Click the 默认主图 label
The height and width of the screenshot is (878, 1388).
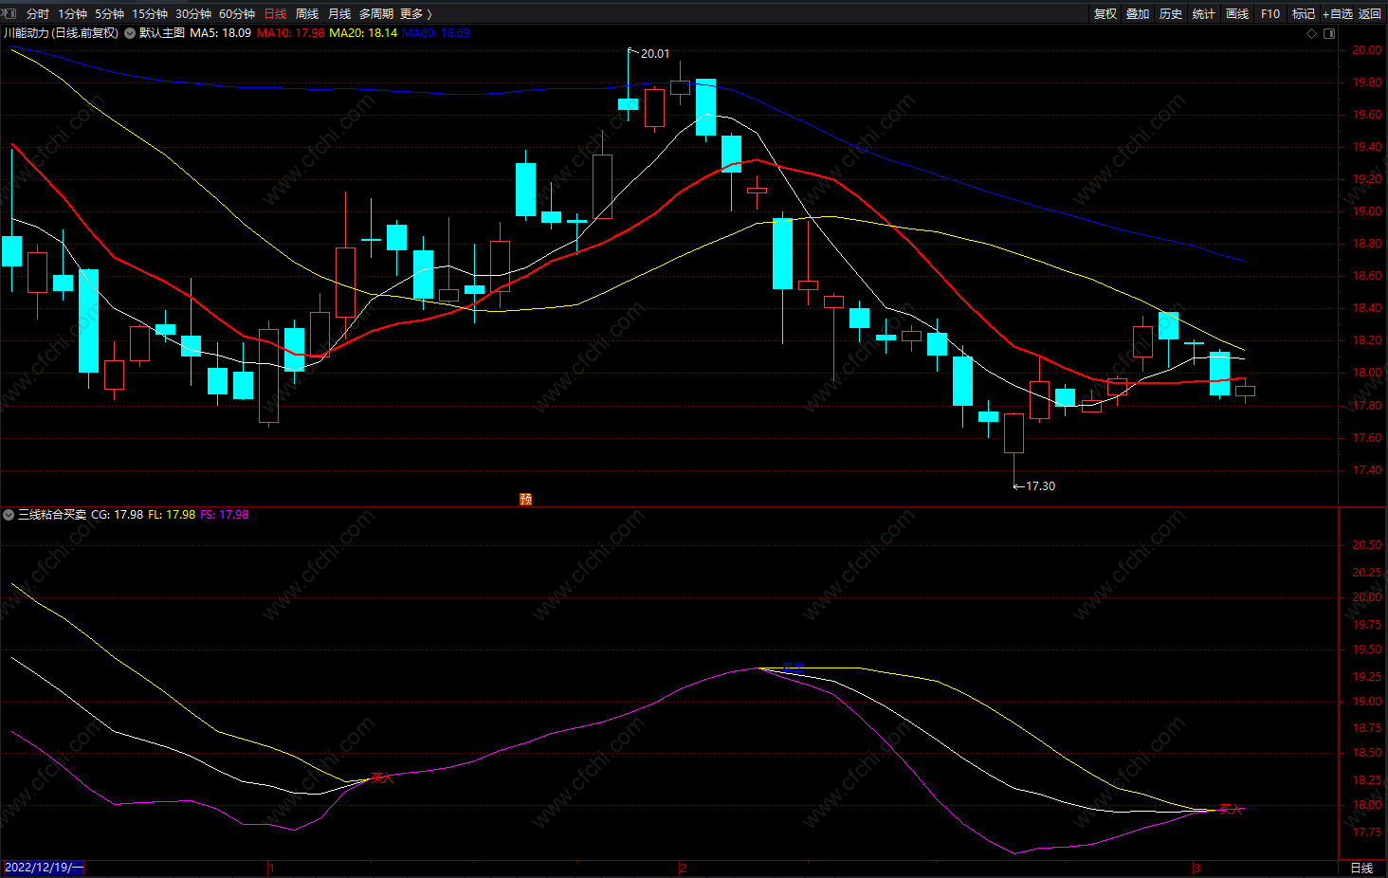pyautogui.click(x=162, y=33)
